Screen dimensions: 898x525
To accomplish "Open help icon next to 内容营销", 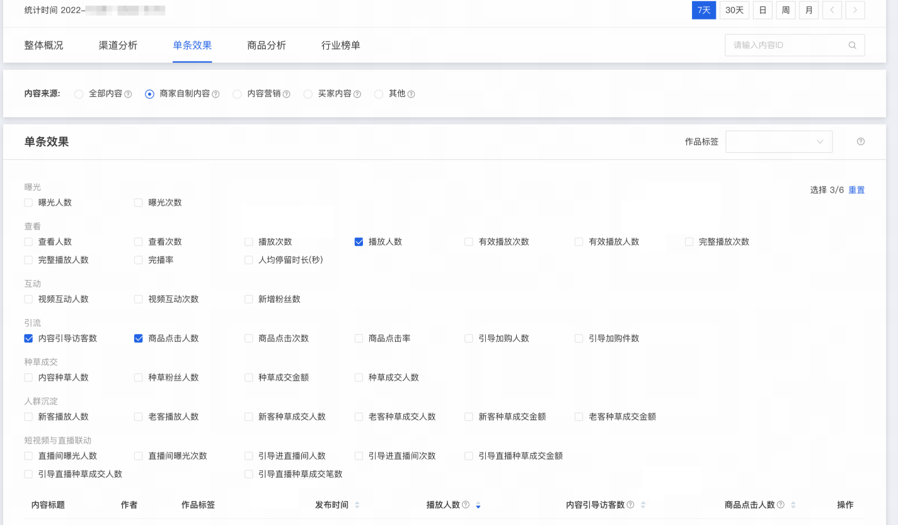I will point(286,94).
